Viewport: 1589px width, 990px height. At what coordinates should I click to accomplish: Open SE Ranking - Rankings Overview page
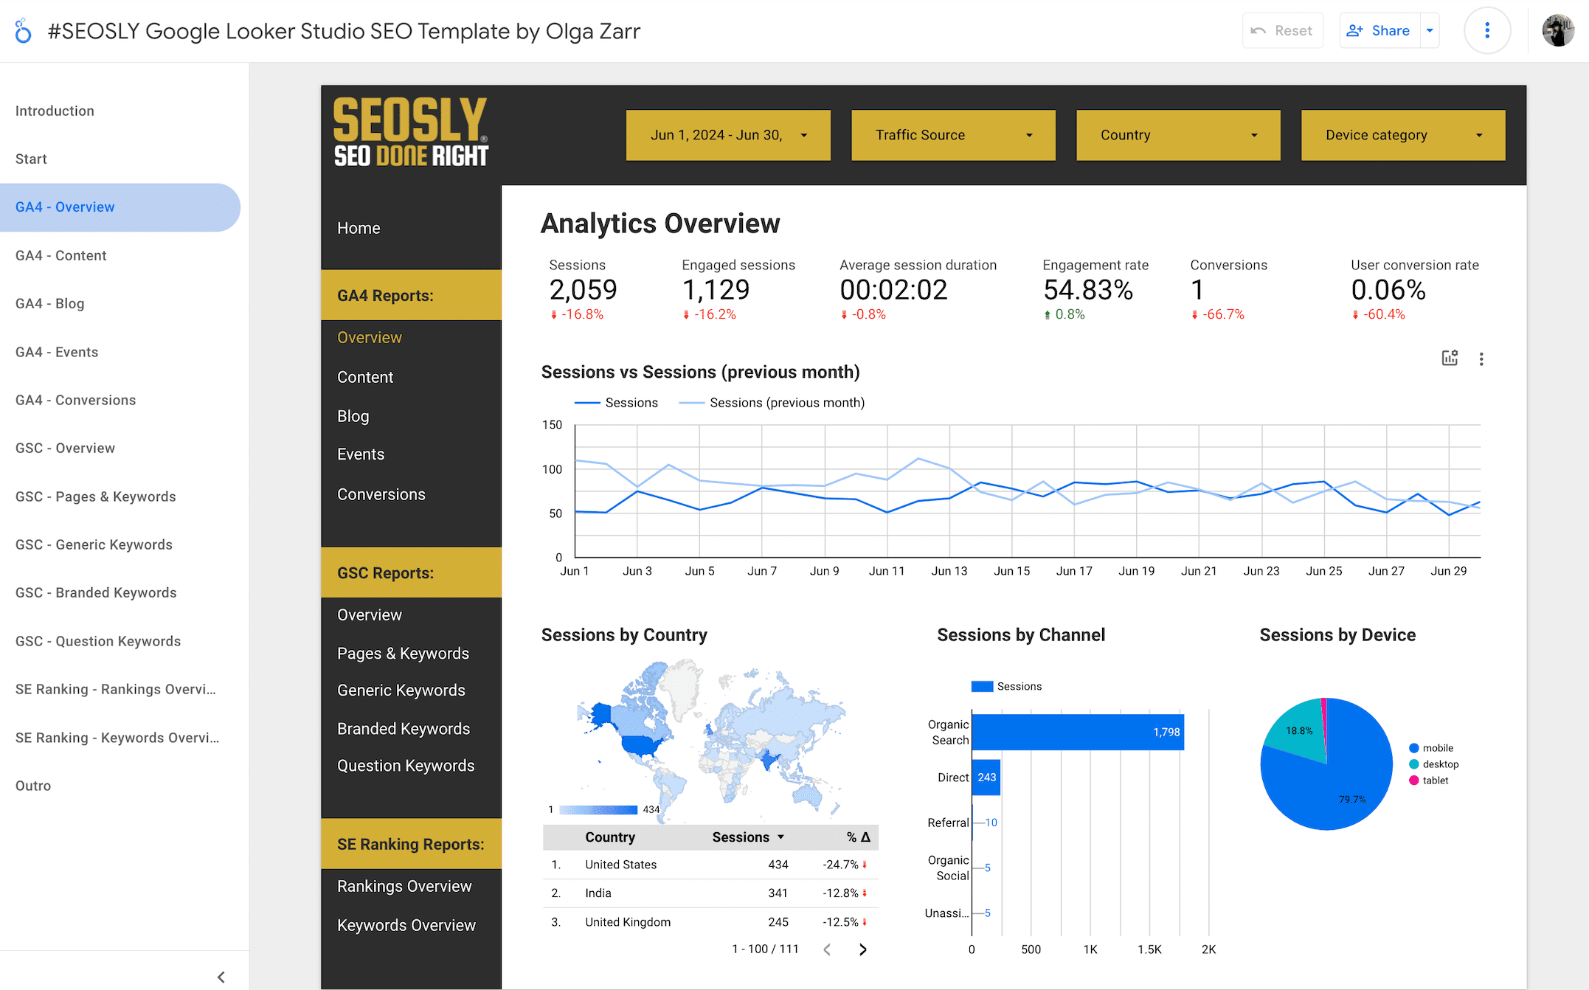[116, 689]
